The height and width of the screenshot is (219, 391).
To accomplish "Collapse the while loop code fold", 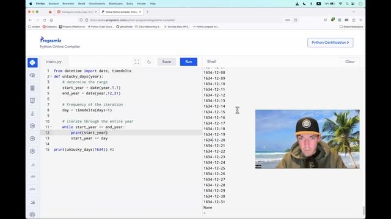I will (x=51, y=127).
